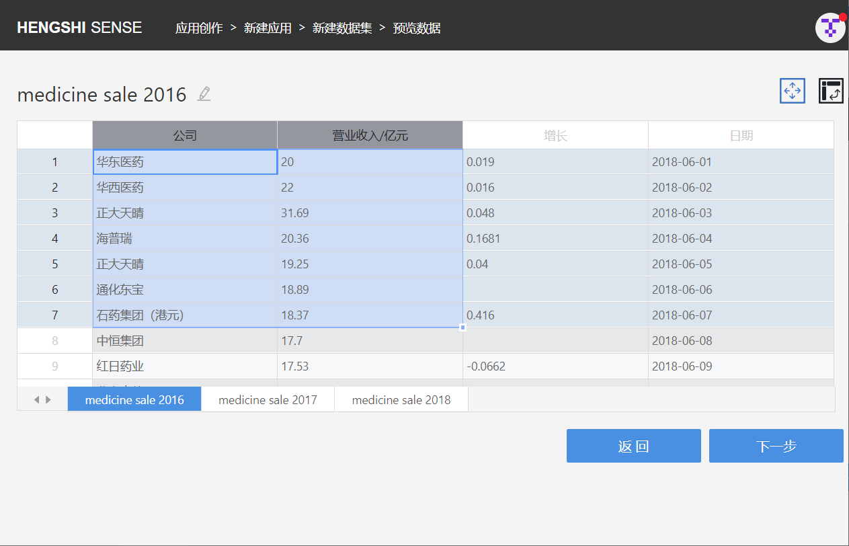Viewport: 849px width, 546px height.
Task: Click the cell 华东医药
Action: 185,162
